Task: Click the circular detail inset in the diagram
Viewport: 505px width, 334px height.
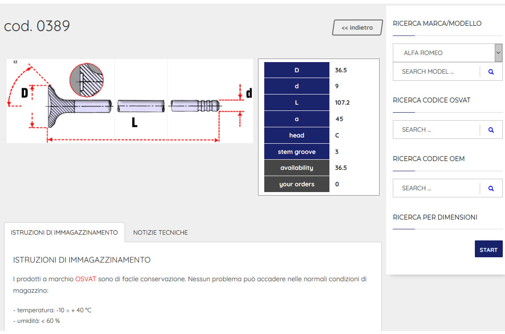Action: [x=86, y=80]
